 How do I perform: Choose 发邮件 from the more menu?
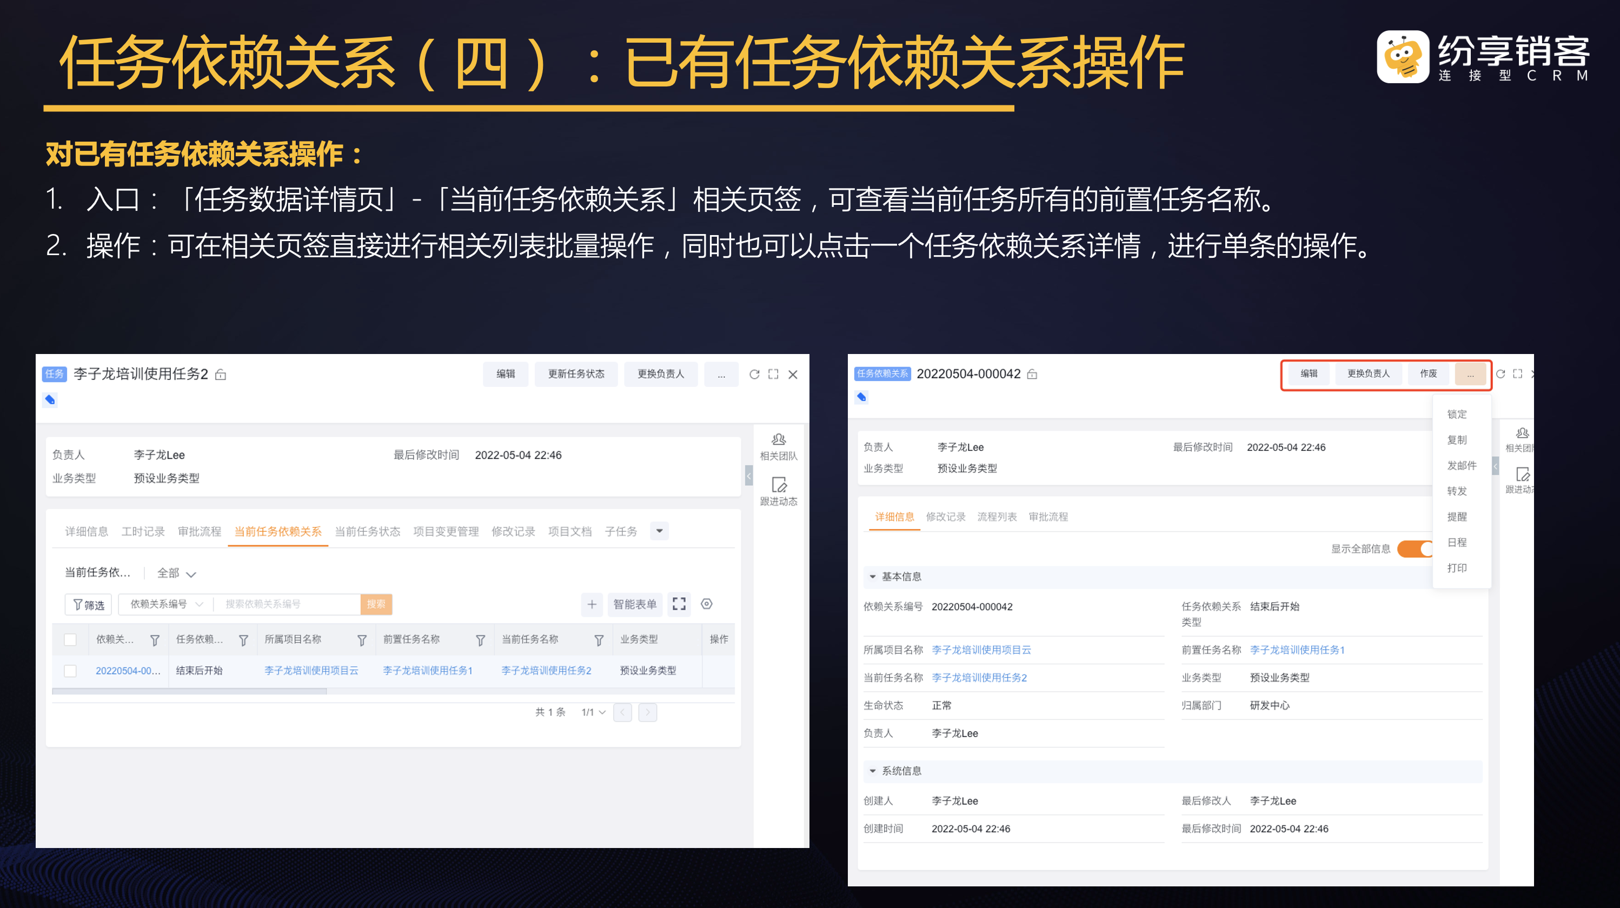[1462, 466]
